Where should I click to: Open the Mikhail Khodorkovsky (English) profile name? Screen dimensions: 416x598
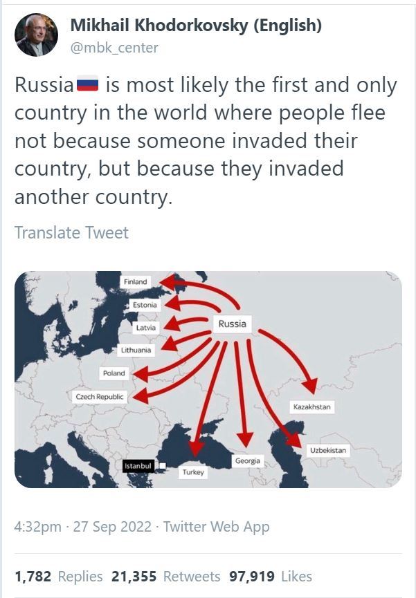point(196,26)
